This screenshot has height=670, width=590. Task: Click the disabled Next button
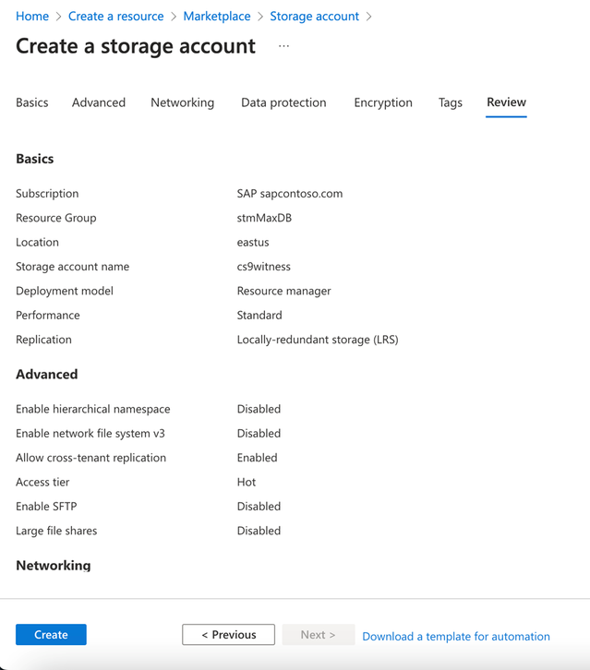pyautogui.click(x=319, y=635)
